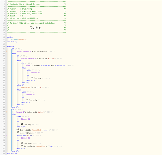Click the execute keyword on line 20
The height and width of the screenshot is (155, 163).
tap(11, 46)
